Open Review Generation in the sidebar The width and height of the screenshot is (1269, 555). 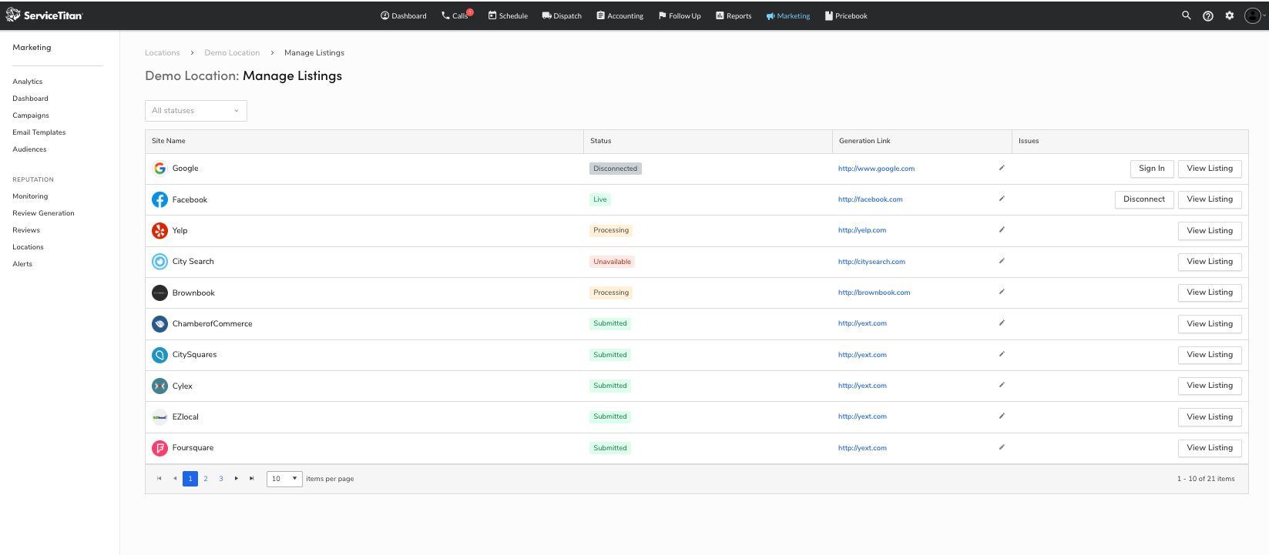click(43, 213)
